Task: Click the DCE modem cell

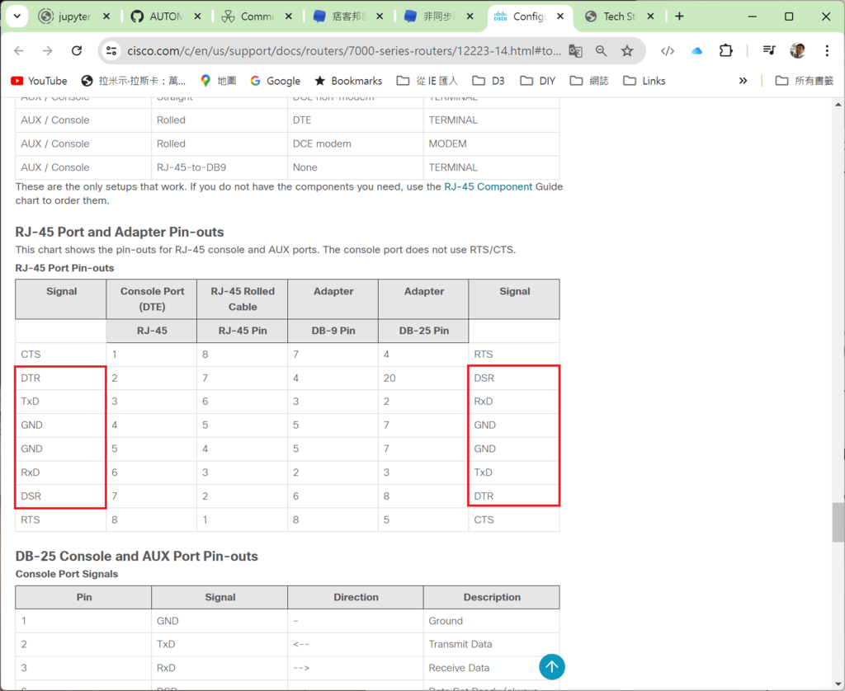Action: 355,143
